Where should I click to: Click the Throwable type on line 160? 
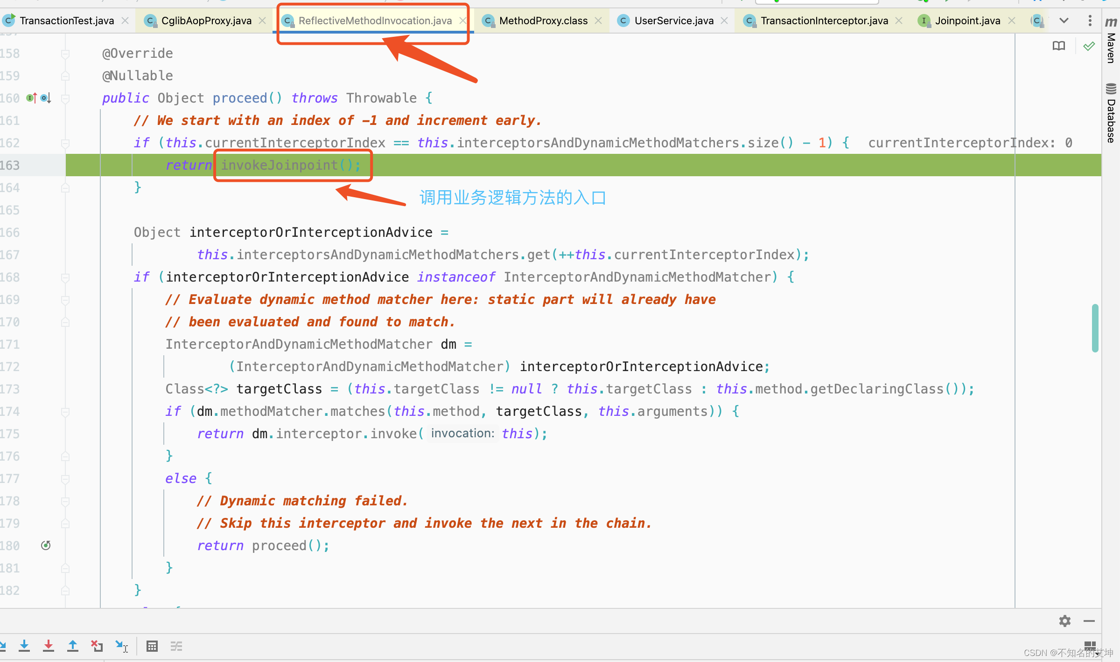[x=381, y=98]
